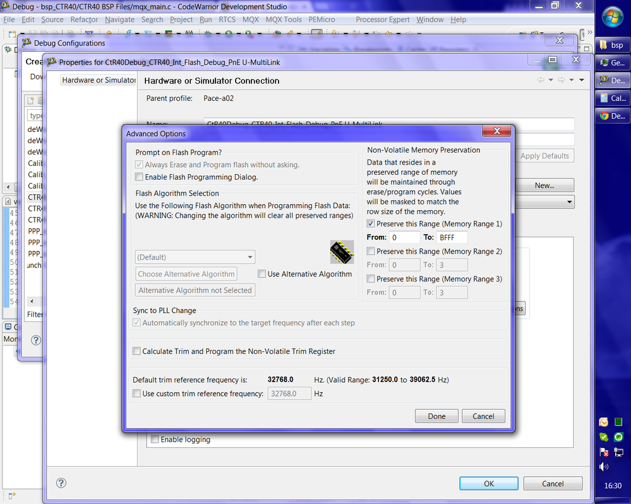Open dropdown below the New... button
This screenshot has height=504, width=631.
(570, 202)
